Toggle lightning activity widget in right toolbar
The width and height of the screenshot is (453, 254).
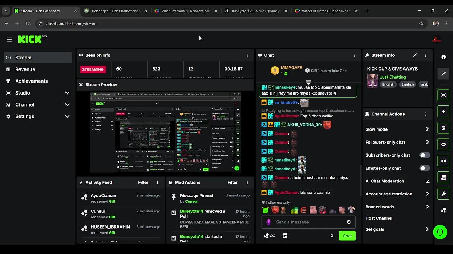[x=443, y=111]
